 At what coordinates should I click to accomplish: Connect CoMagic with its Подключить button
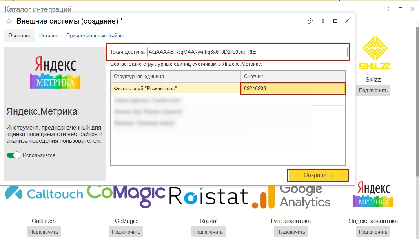coord(126,232)
